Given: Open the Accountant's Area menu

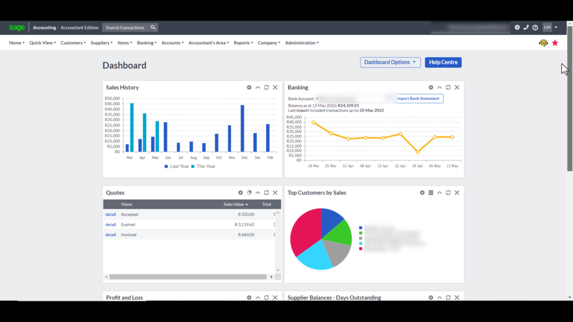Looking at the screenshot, I should pyautogui.click(x=209, y=42).
